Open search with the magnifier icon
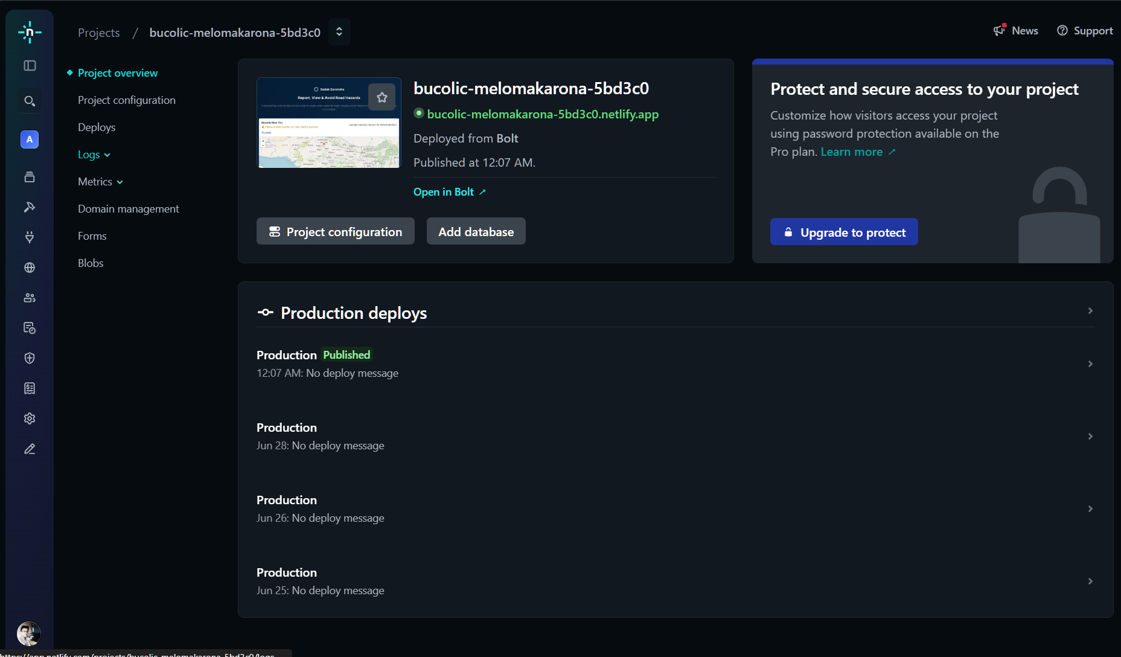Image resolution: width=1121 pixels, height=657 pixels. click(x=30, y=101)
